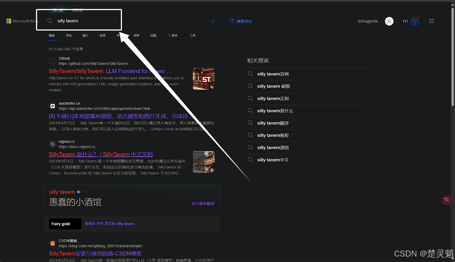Click the api.xiaoheihe.cn URL text
Screen dimensions: 455x262
(x=106, y=109)
